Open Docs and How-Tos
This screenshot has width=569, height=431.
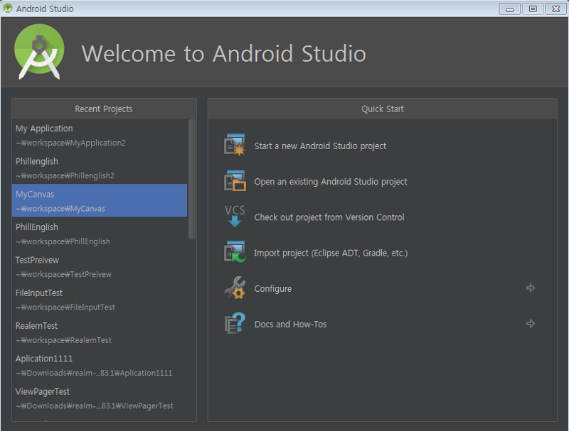(290, 324)
